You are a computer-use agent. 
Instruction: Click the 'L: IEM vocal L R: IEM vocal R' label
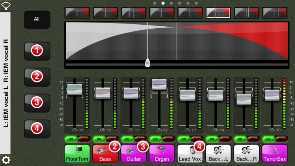pyautogui.click(x=6, y=83)
